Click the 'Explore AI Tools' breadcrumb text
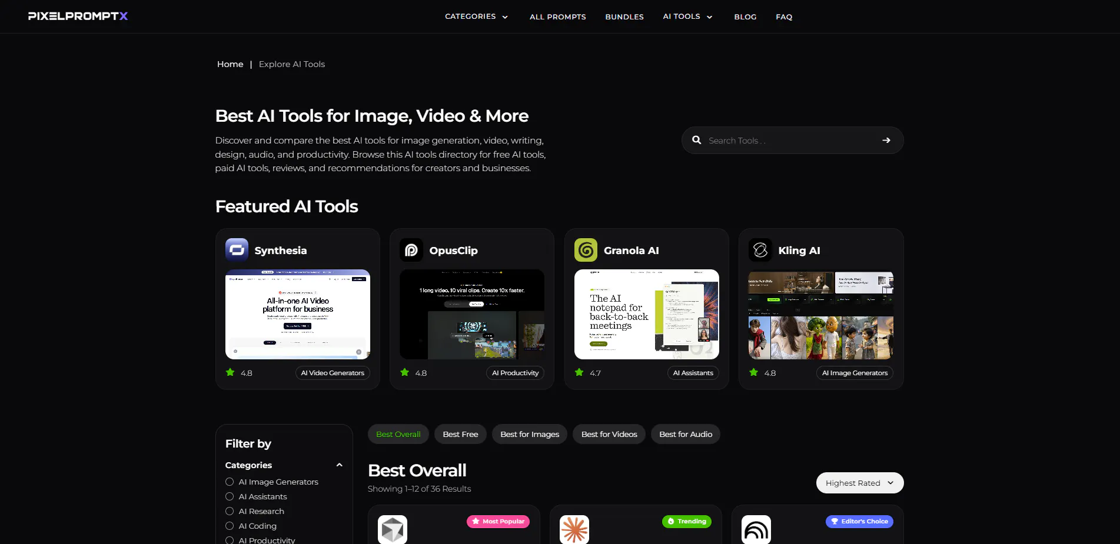Screen dimensions: 1120x544 [292, 64]
